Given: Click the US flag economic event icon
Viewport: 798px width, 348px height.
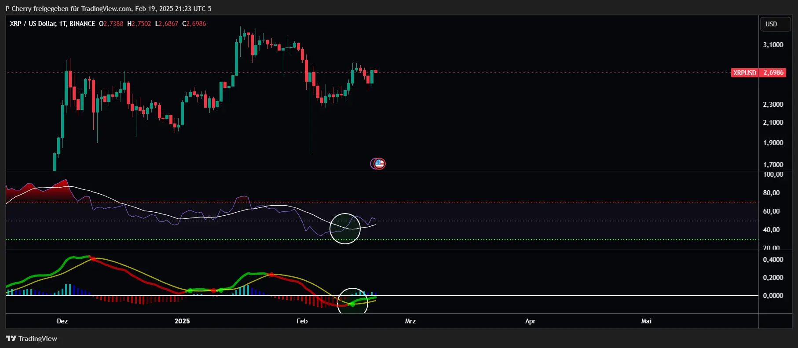Looking at the screenshot, I should (x=380, y=164).
